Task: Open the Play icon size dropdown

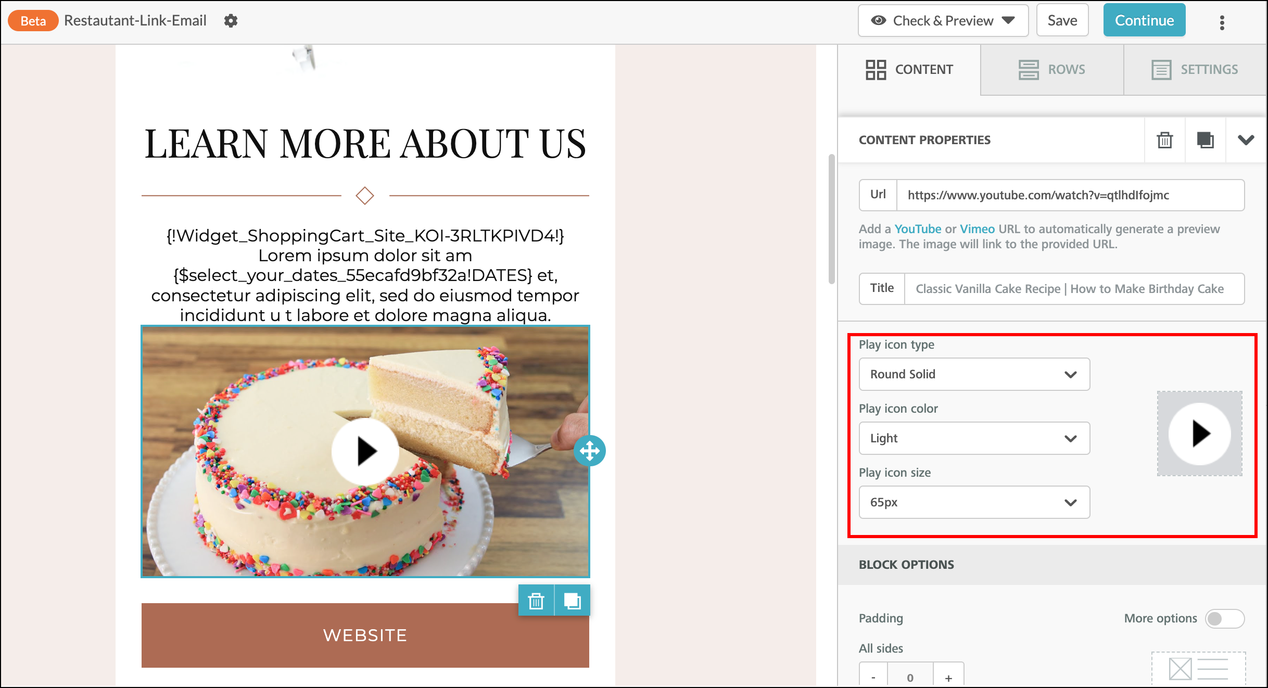Action: [974, 502]
